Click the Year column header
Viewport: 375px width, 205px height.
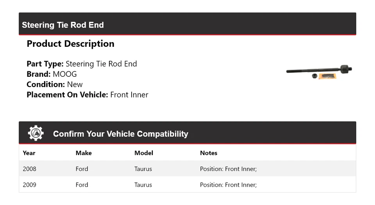tap(29, 153)
